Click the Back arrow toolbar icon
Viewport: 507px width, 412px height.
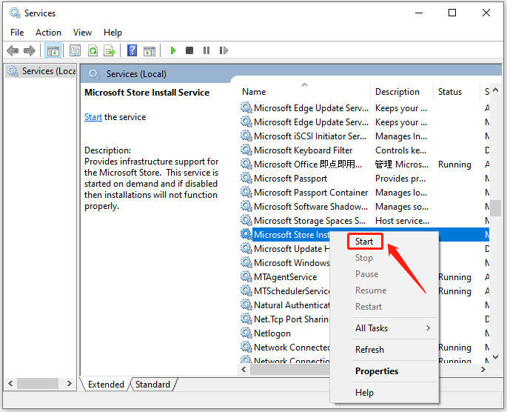[x=13, y=50]
